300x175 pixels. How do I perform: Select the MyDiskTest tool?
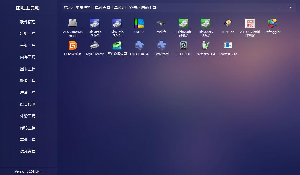click(95, 46)
